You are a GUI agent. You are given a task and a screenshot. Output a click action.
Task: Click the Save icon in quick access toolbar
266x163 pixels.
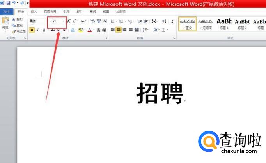(8, 3)
